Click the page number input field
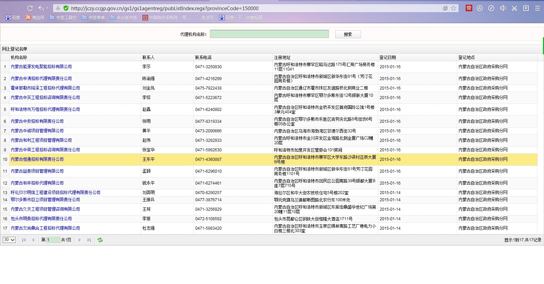 (53, 240)
